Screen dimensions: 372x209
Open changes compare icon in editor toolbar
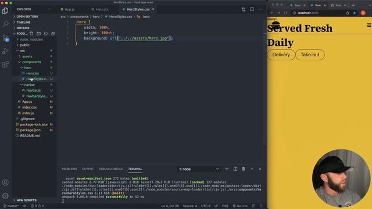(x=244, y=9)
